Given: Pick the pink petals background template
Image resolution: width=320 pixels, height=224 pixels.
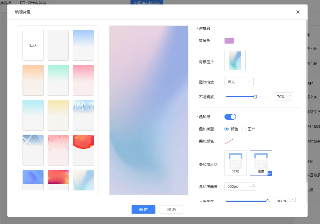Looking at the screenshot, I should [x=58, y=150].
